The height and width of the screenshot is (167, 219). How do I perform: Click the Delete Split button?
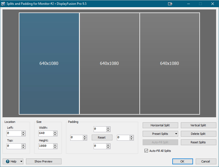tap(199, 134)
